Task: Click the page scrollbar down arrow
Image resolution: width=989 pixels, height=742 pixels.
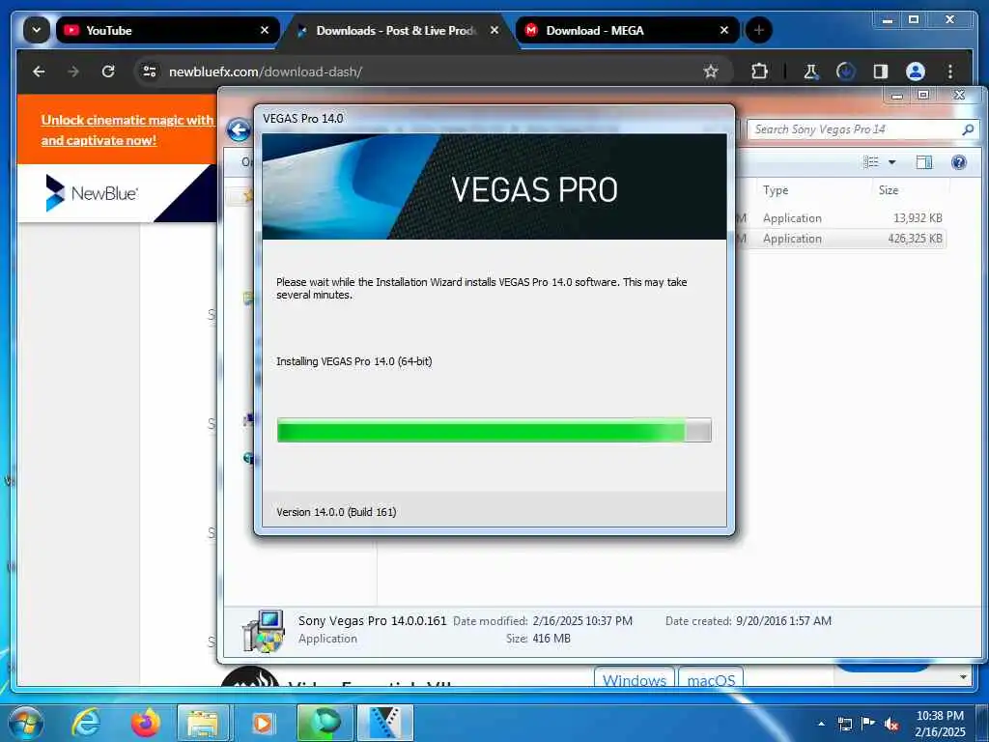Action: 963,677
